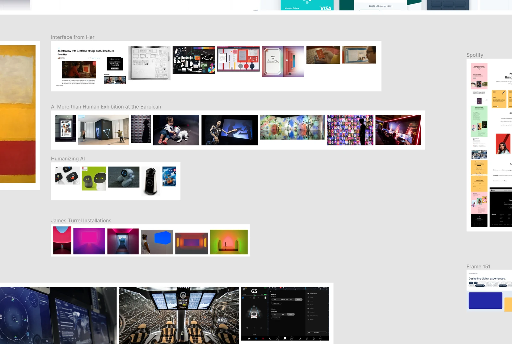Select the photo of man viewing a screen
The height and width of the screenshot is (344, 512).
(359, 55)
